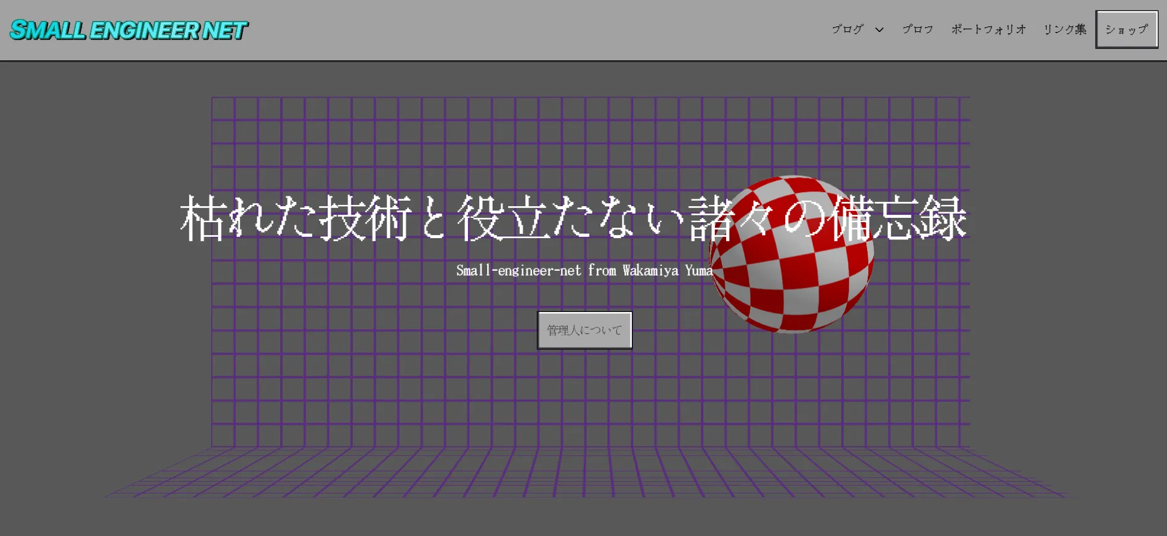Click 枯れた技術 in the hero headline

296,218
